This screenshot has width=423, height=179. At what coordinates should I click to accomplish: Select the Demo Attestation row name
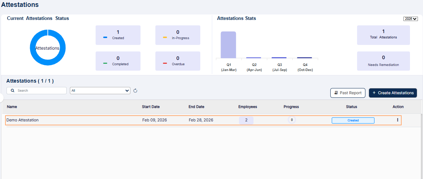[22, 120]
